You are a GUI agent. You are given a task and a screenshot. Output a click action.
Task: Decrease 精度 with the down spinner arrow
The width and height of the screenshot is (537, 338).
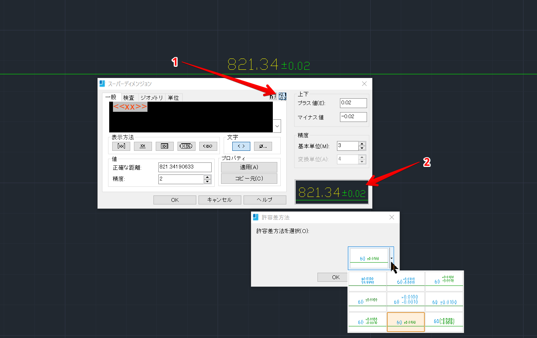click(x=208, y=182)
